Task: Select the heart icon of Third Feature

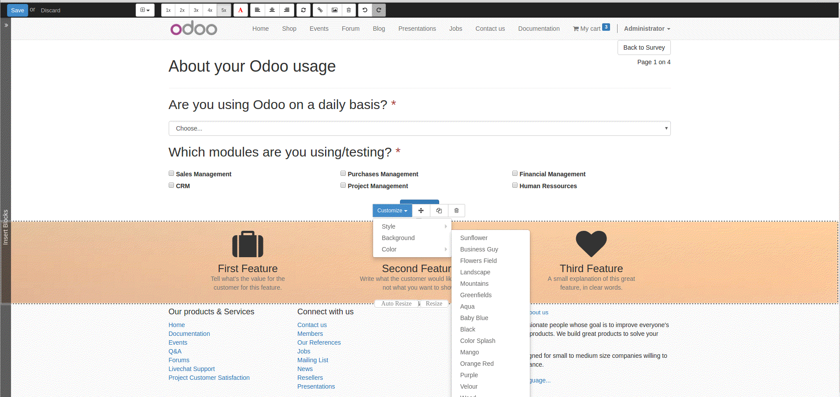Action: [x=591, y=244]
